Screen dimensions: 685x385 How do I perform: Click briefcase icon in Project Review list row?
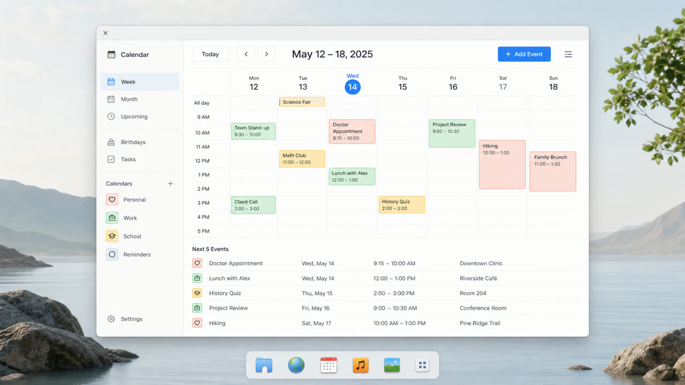click(x=197, y=308)
